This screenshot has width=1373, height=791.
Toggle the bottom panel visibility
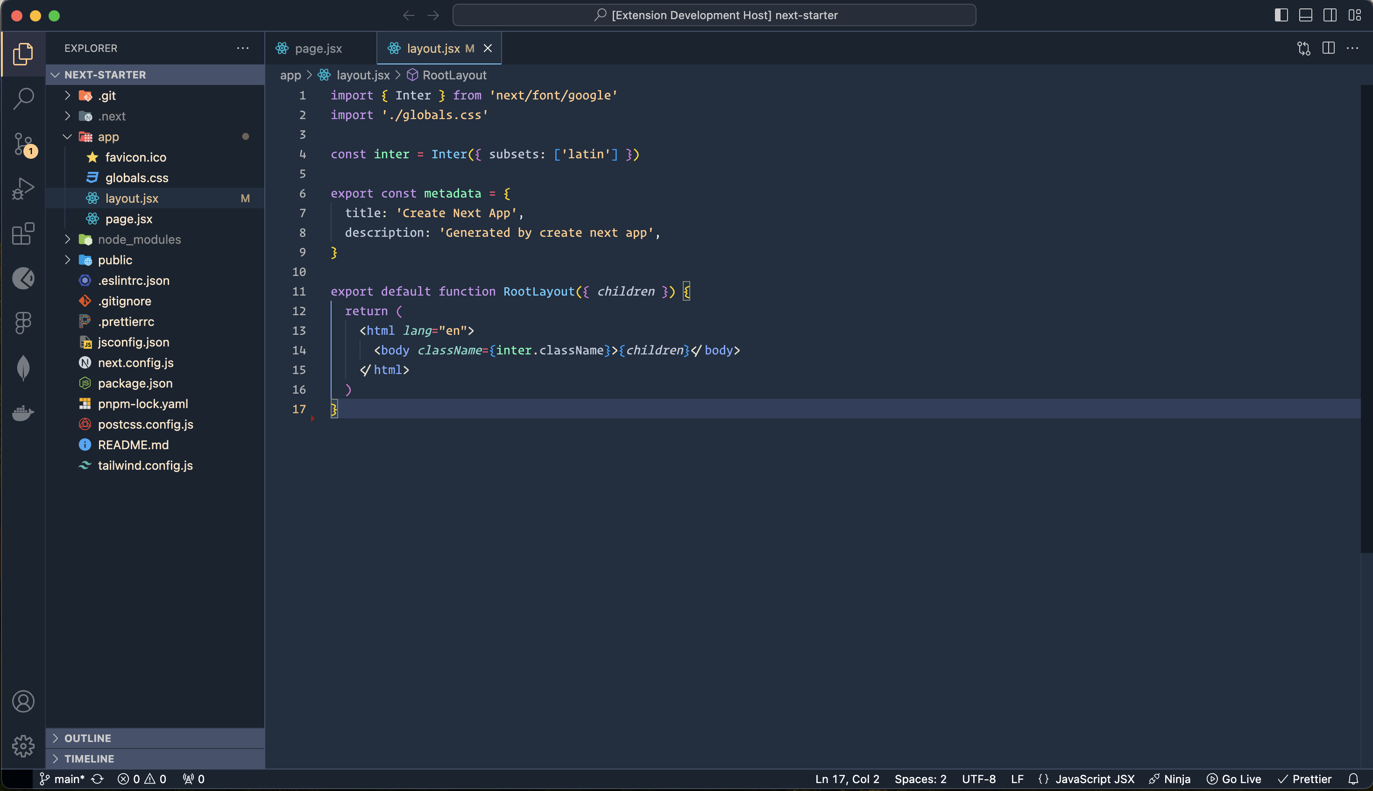coord(1305,15)
